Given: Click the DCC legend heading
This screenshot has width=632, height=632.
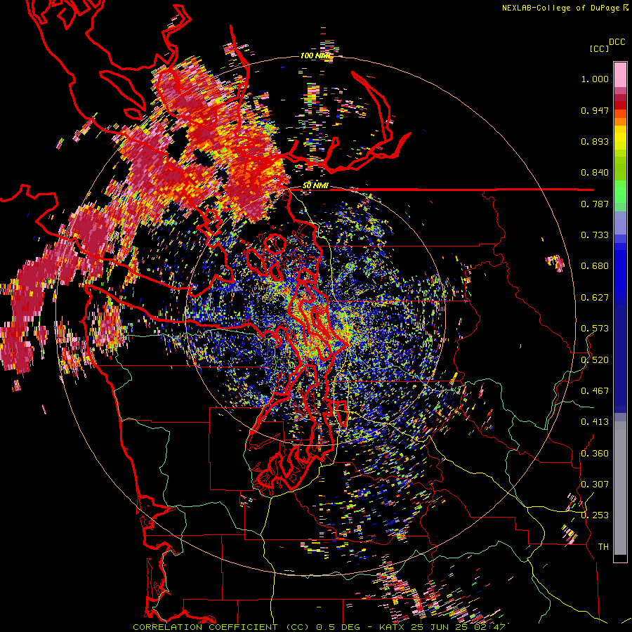Looking at the screenshot, I should tap(617, 41).
